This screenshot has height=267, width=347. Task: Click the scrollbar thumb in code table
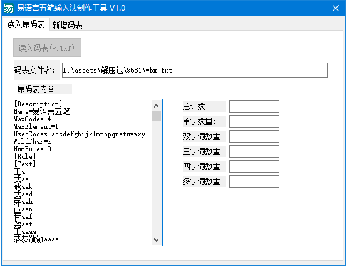click(156, 116)
